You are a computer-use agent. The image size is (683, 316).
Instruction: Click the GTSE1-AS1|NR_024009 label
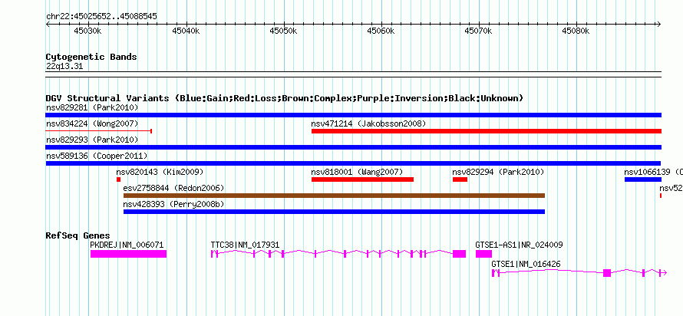(x=520, y=245)
